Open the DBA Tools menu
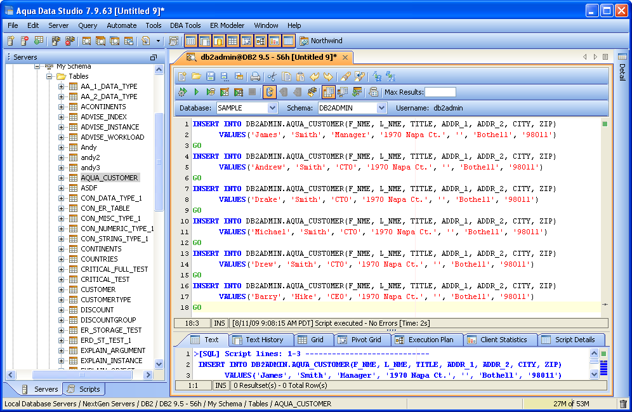 (x=185, y=25)
